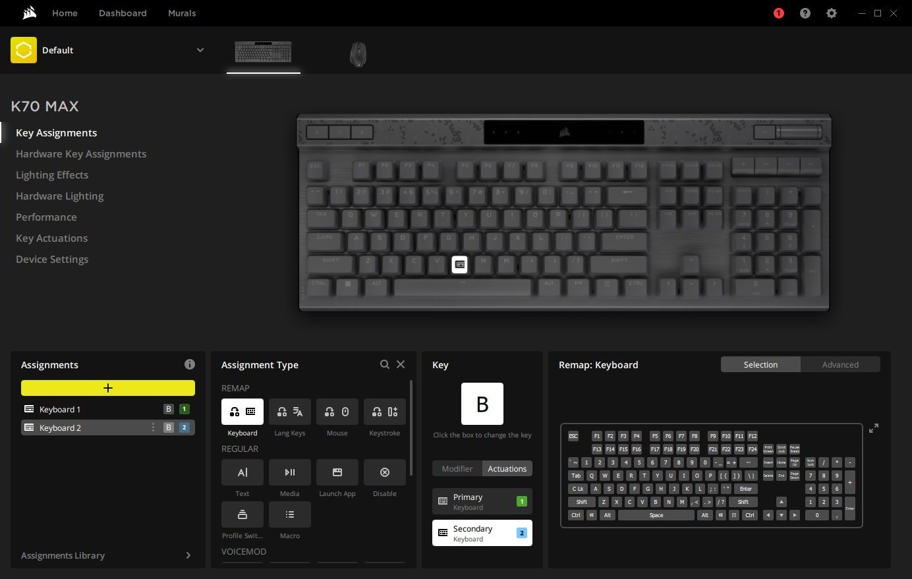Switch to the Actuations tab
The height and width of the screenshot is (579, 912).
pyautogui.click(x=507, y=468)
